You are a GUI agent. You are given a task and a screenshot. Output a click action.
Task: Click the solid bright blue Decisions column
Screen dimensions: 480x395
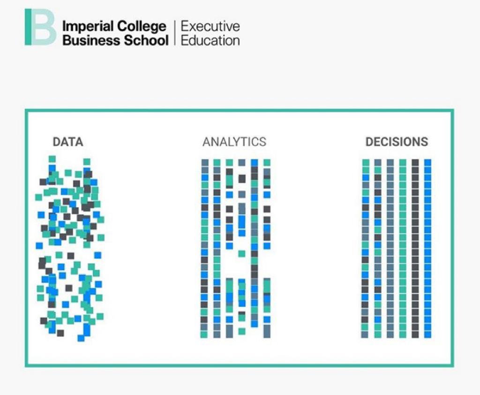point(427,249)
